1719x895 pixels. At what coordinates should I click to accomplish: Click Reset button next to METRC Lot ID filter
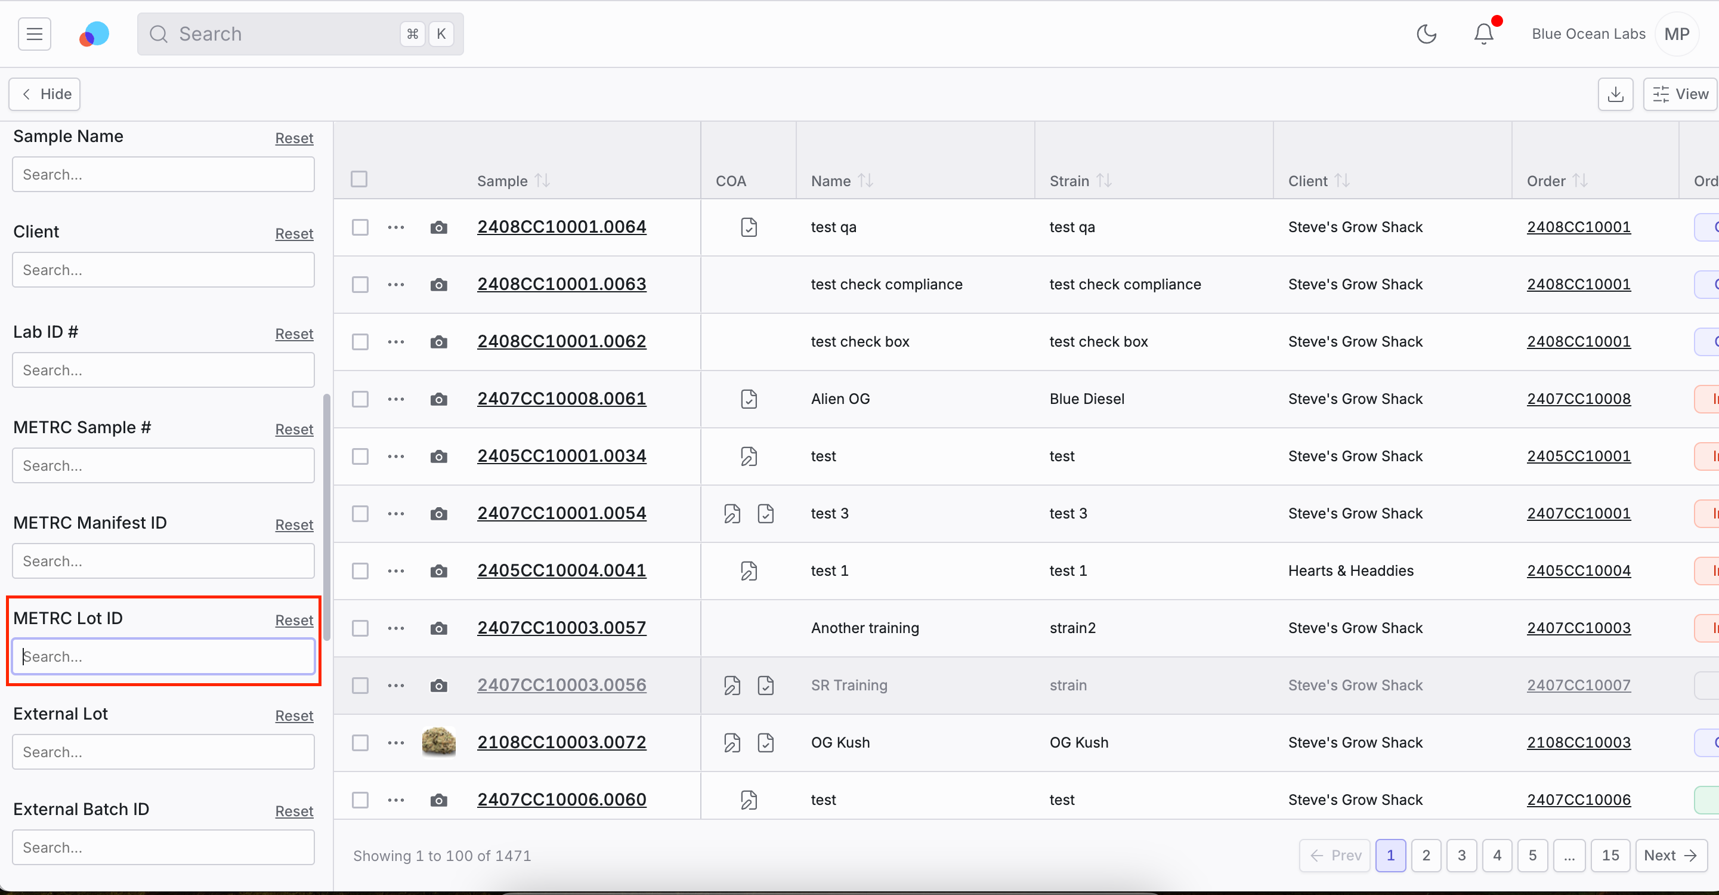[x=292, y=620]
